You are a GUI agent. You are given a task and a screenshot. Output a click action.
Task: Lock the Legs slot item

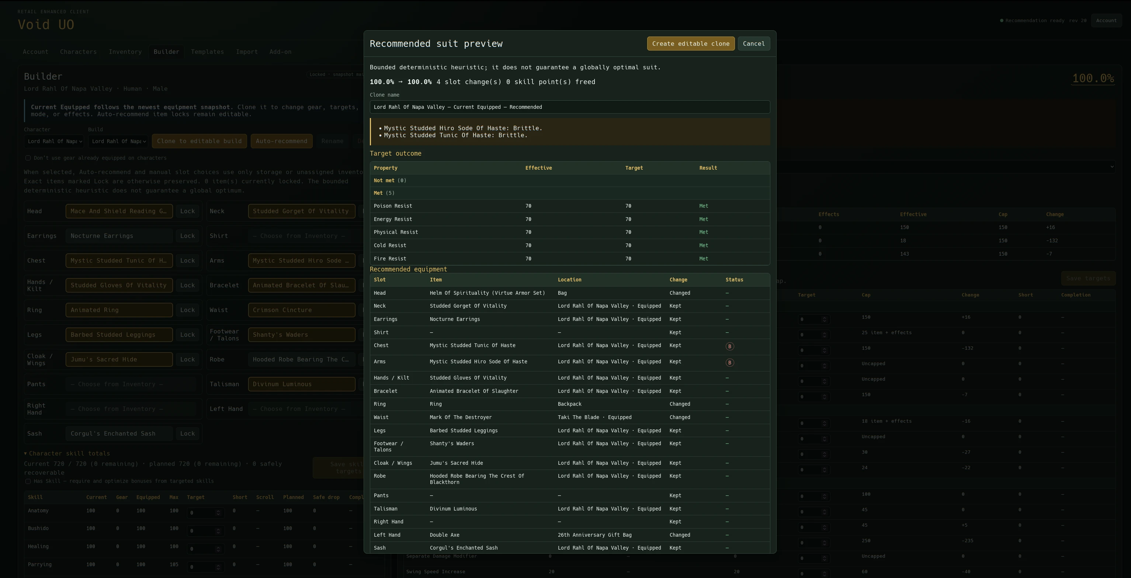[x=187, y=335]
